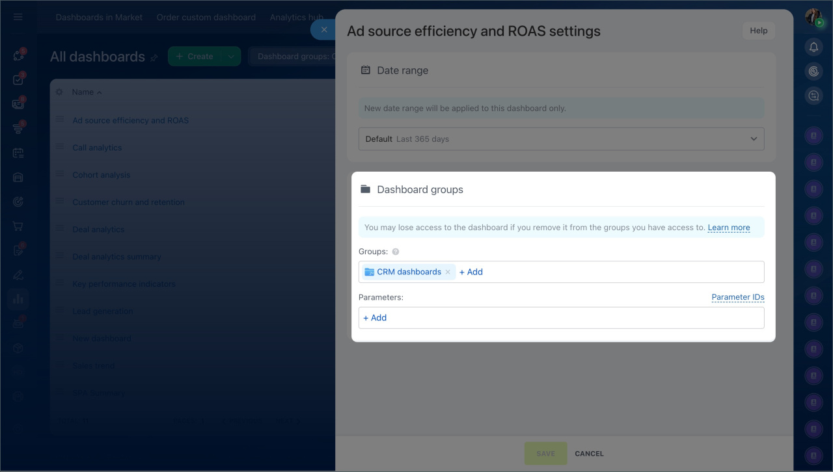Open Dashboards in Market tab
The width and height of the screenshot is (833, 472).
pyautogui.click(x=99, y=18)
